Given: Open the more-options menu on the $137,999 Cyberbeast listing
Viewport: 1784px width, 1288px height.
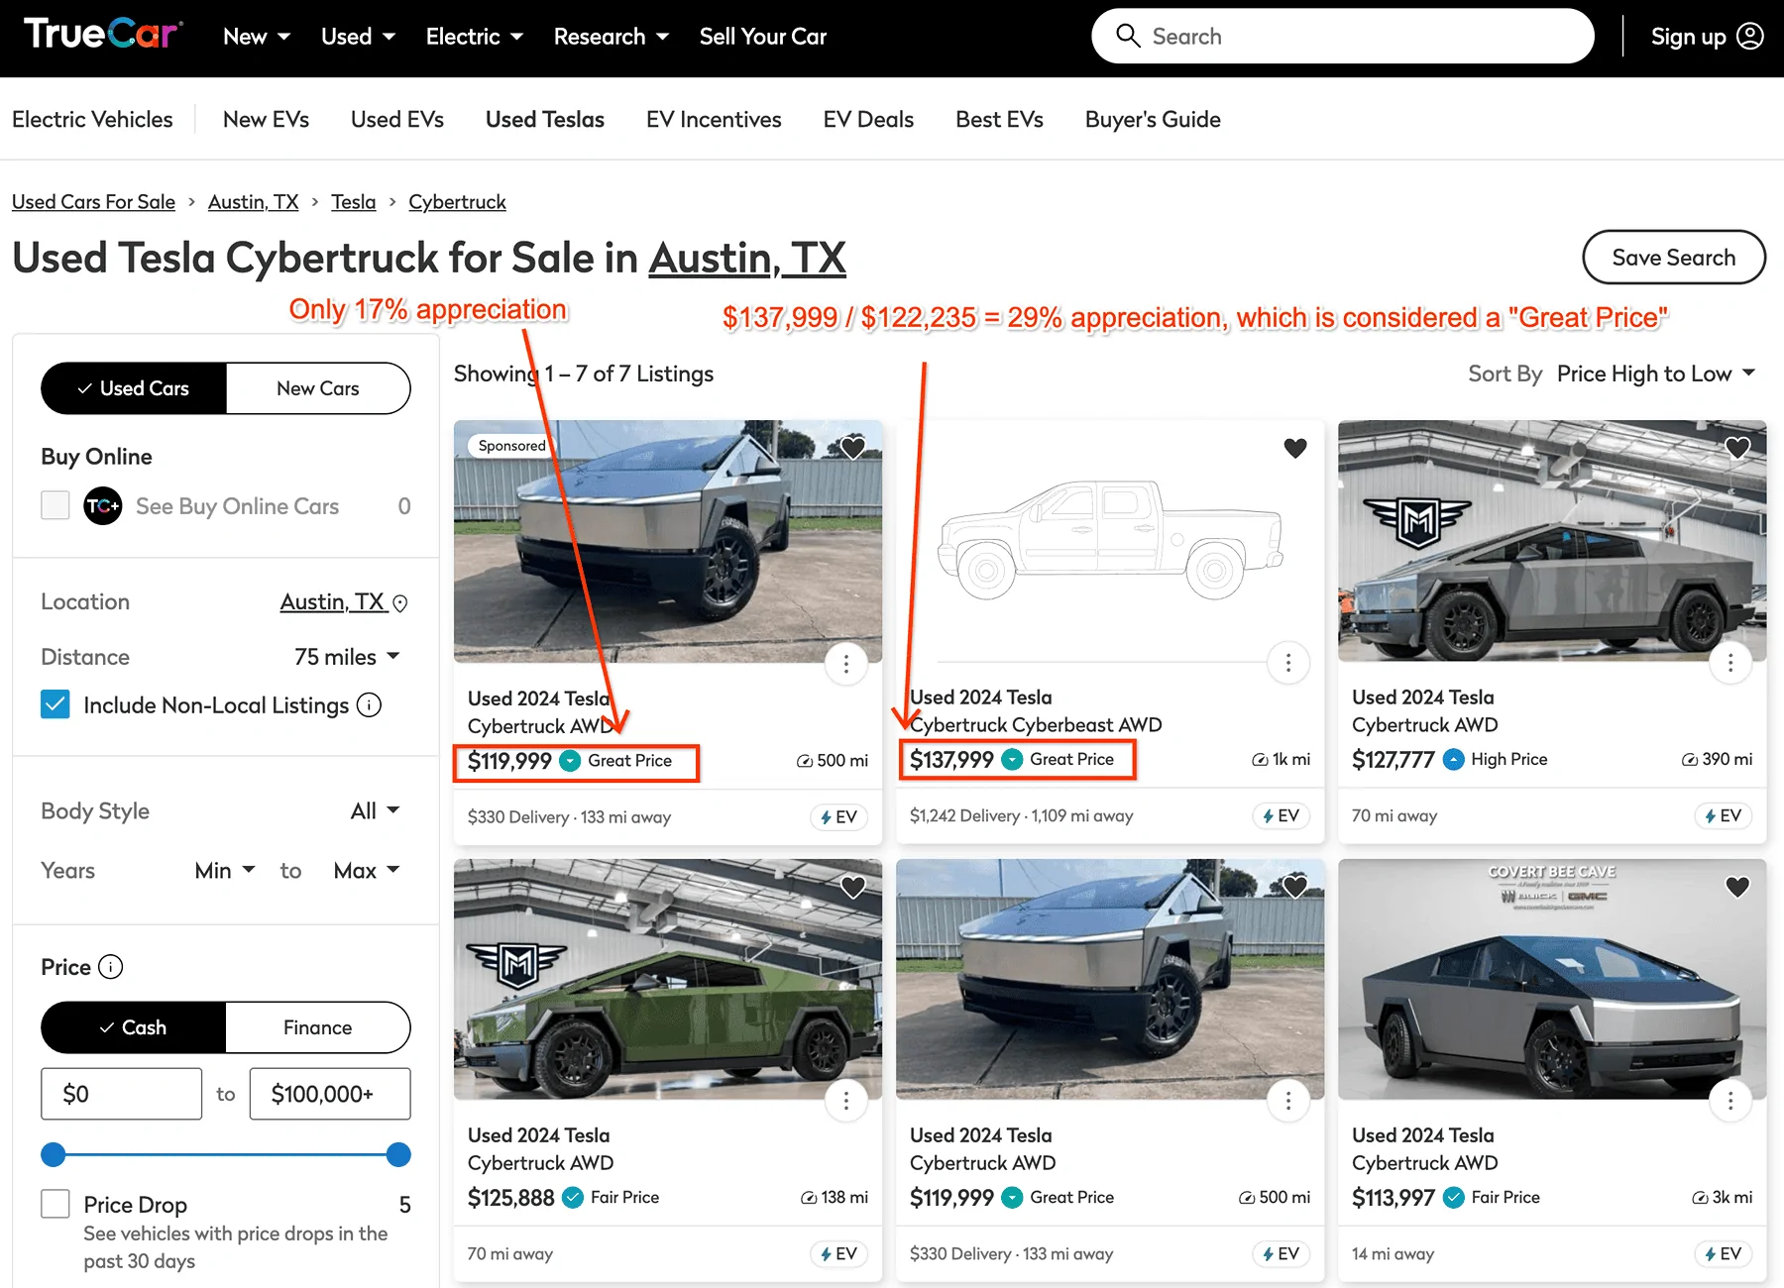Looking at the screenshot, I should tap(1288, 663).
